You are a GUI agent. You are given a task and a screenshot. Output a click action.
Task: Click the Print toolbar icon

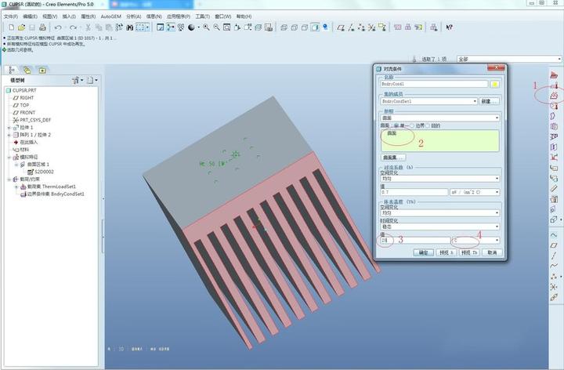pyautogui.click(x=42, y=27)
